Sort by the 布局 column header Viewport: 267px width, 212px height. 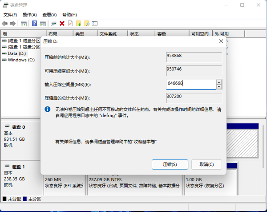(x=60, y=34)
